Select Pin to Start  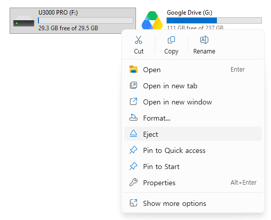(x=193, y=167)
